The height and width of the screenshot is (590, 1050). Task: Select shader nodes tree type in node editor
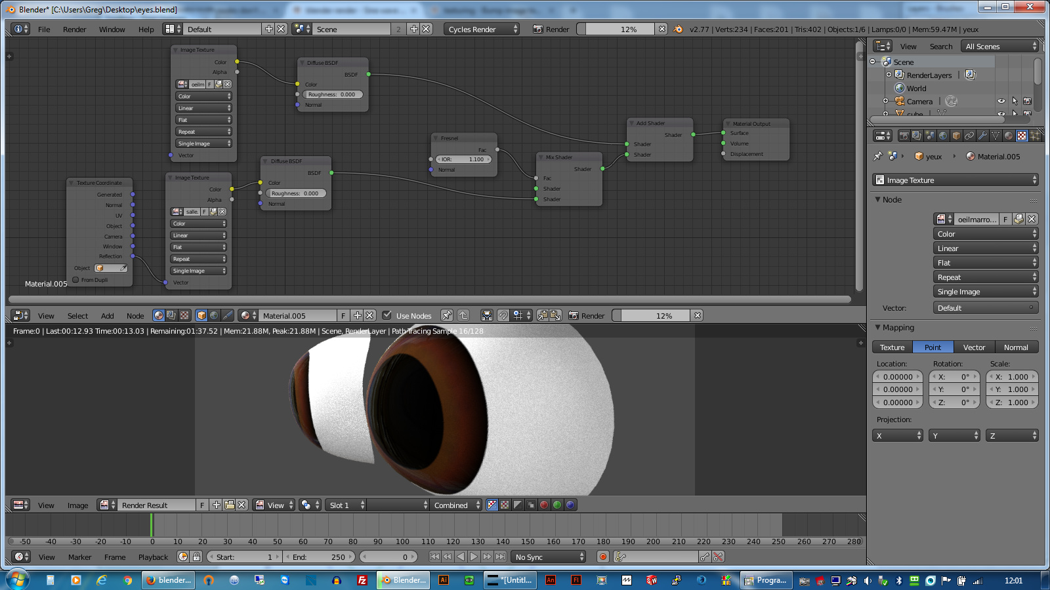click(159, 315)
